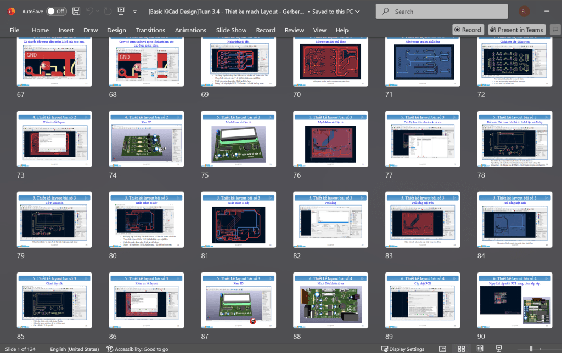Click Present in Teams button
The height and width of the screenshot is (353, 562).
pos(516,30)
